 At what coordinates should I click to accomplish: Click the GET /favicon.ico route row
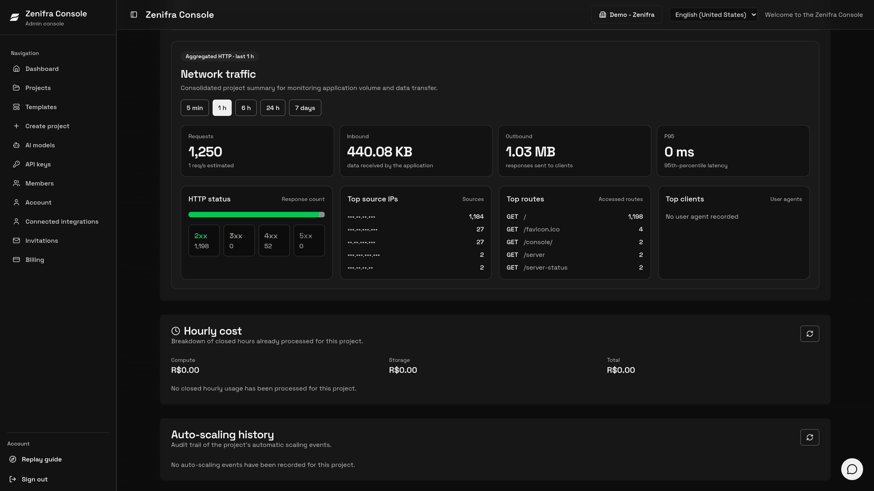click(x=574, y=230)
